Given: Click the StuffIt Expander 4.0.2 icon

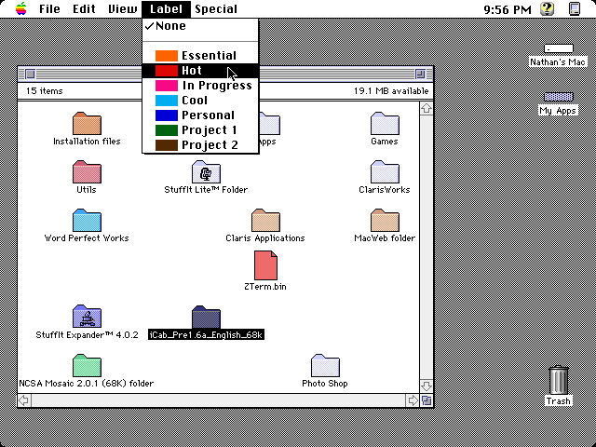Looking at the screenshot, I should tap(87, 317).
